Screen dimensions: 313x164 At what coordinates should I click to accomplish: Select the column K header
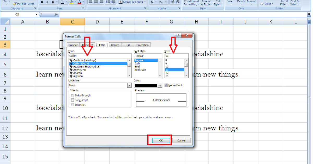pyautogui.click(x=270, y=22)
